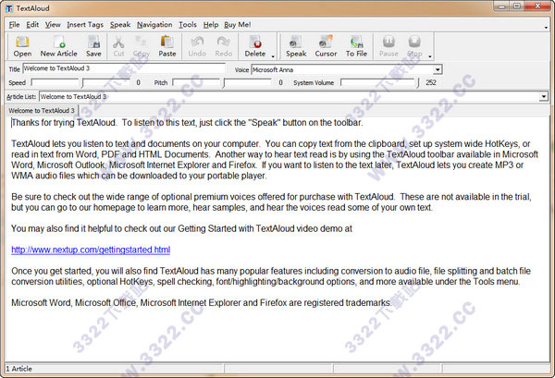Adjust the Speed slider
Viewport: 555px width, 378px height.
80,82
